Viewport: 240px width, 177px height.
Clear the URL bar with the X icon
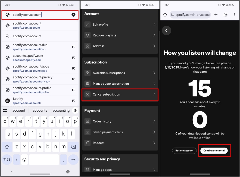coord(73,15)
